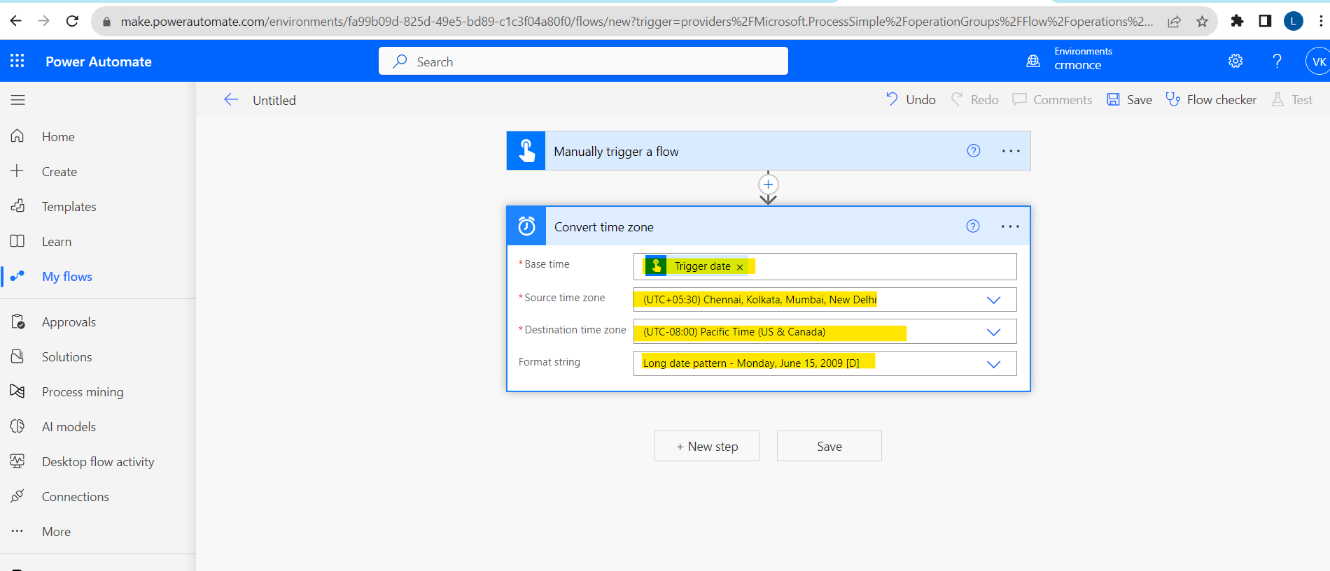The height and width of the screenshot is (571, 1330).
Task: Click the environments globe icon
Action: [1033, 61]
